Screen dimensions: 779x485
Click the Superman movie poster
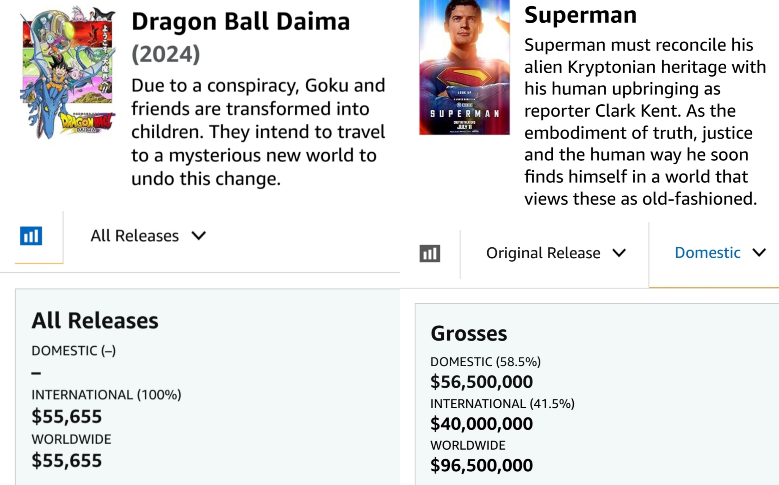(x=464, y=67)
